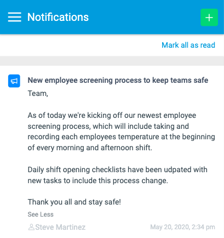Click the "Team," greeting line
The image size is (224, 238).
click(38, 93)
